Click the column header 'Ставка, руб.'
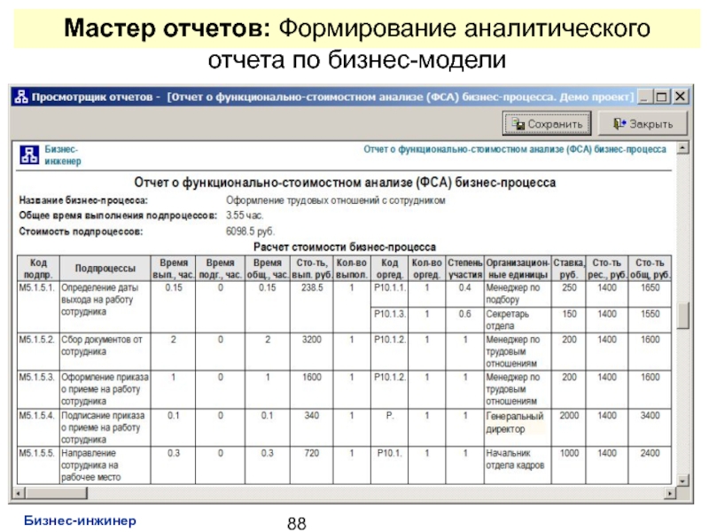The width and height of the screenshot is (709, 532). [x=568, y=269]
